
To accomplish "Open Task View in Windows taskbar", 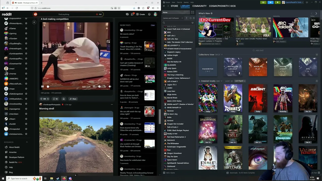I will [45, 178].
